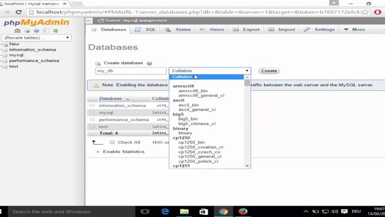This screenshot has height=217, width=385.
Task: Open the documentation question-mark icon in sidebar
Action: pos(36,31)
